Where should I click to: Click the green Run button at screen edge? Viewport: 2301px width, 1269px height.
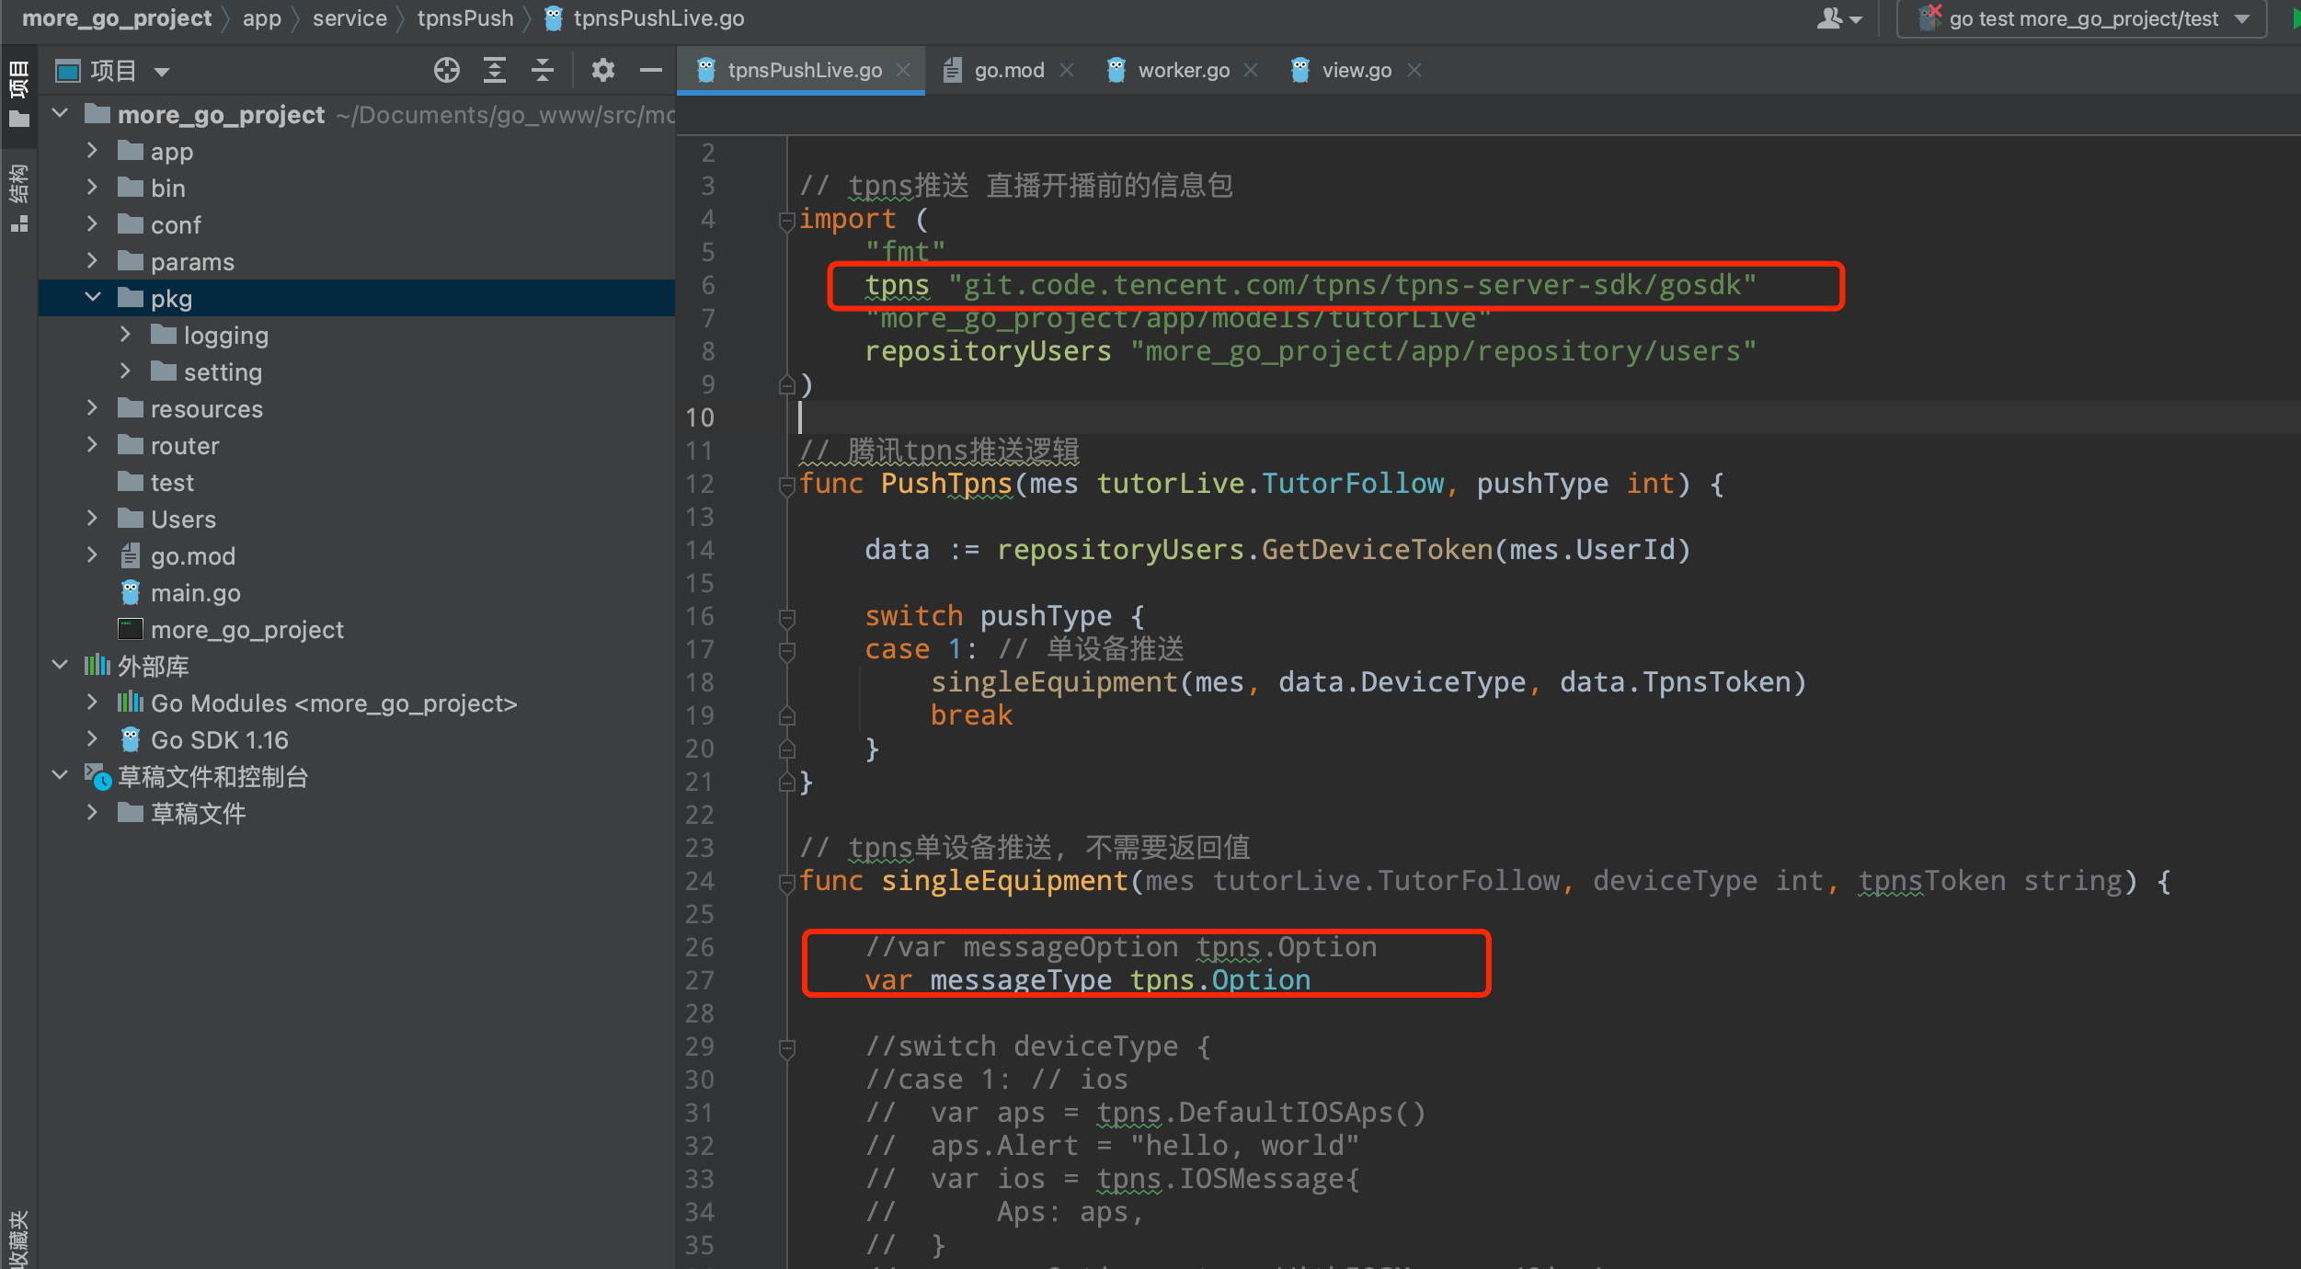point(2294,17)
